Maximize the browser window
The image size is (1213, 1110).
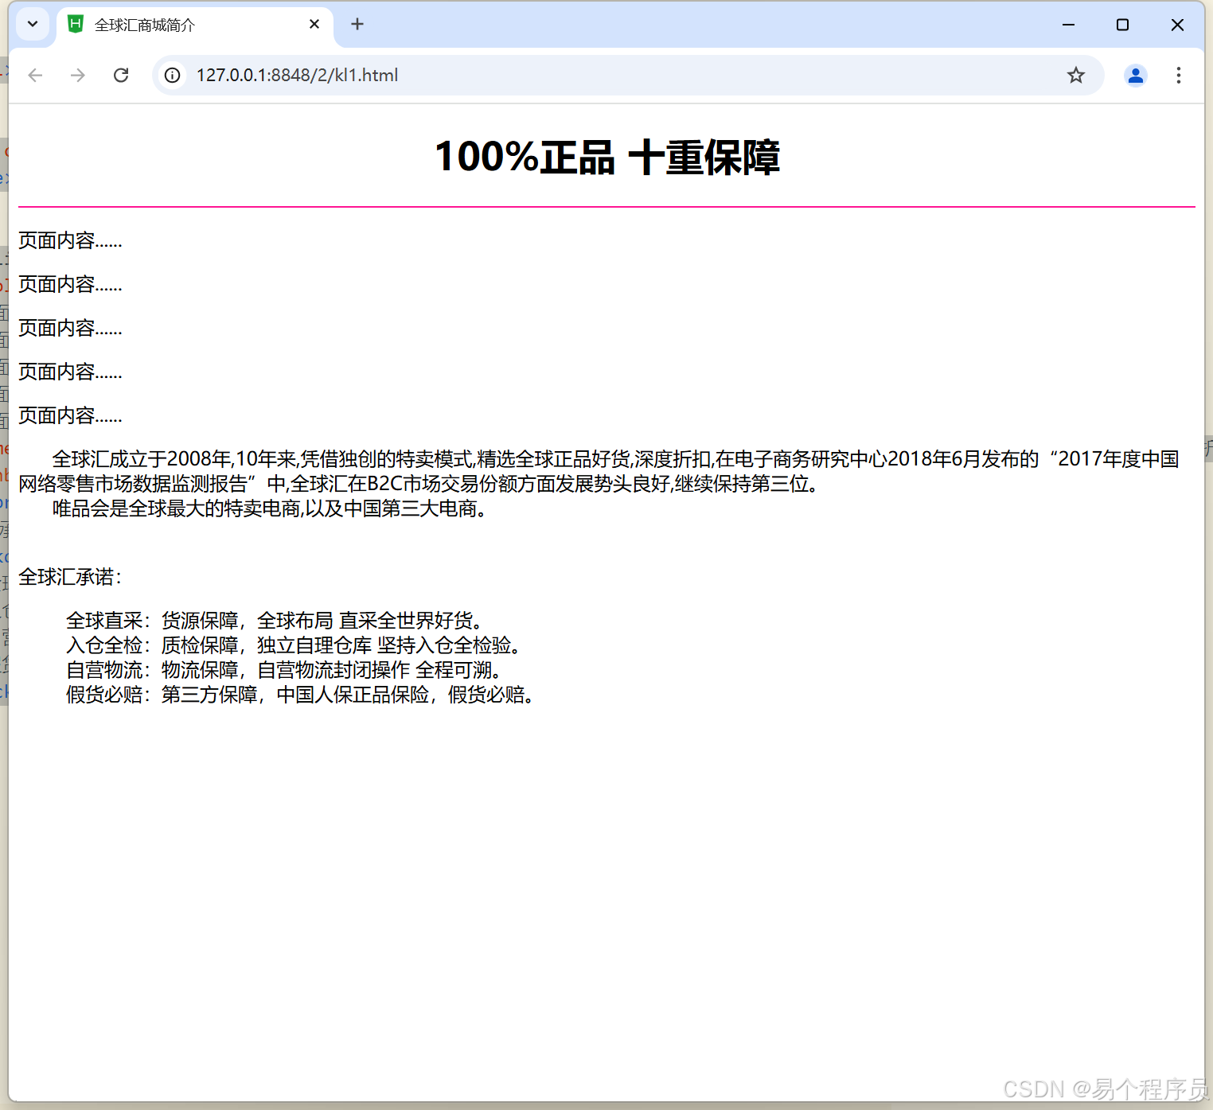tap(1122, 25)
